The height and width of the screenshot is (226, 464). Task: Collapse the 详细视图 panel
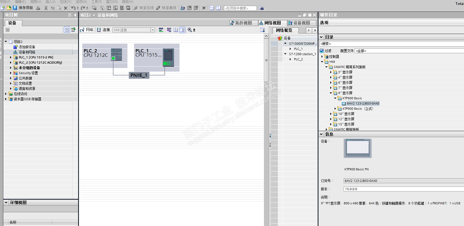coord(6,202)
